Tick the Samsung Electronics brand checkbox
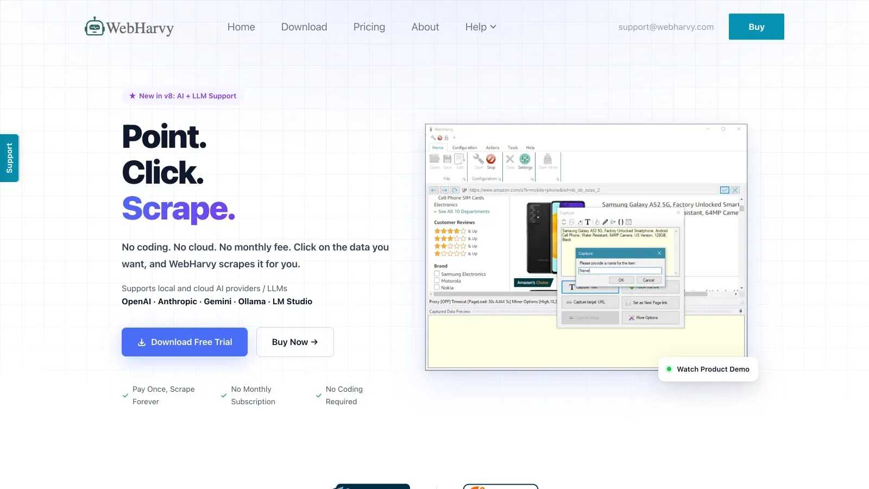 click(437, 274)
